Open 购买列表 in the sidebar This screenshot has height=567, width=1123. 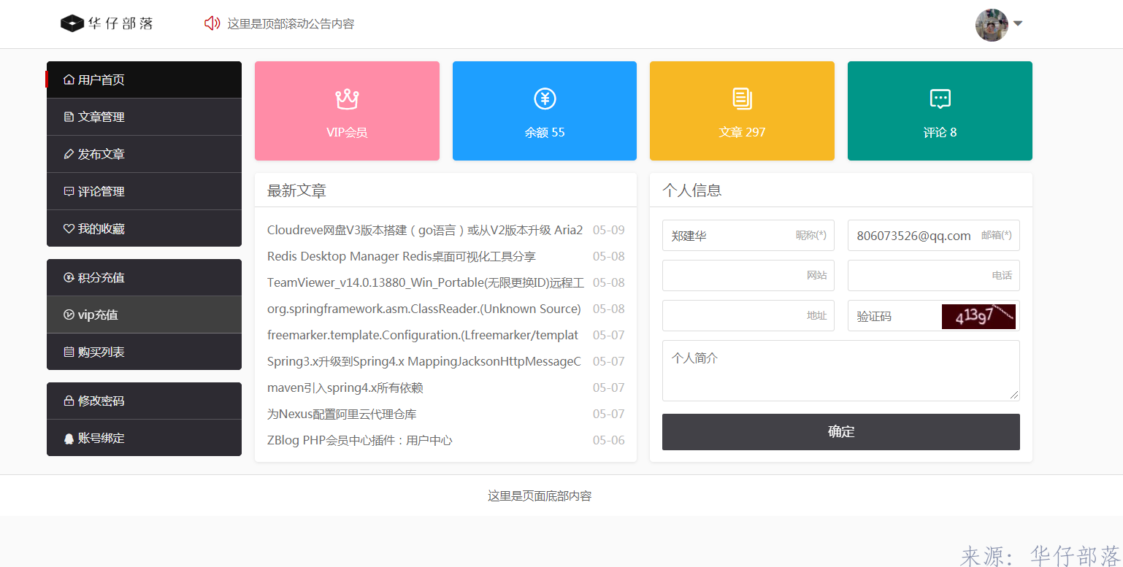(x=101, y=352)
